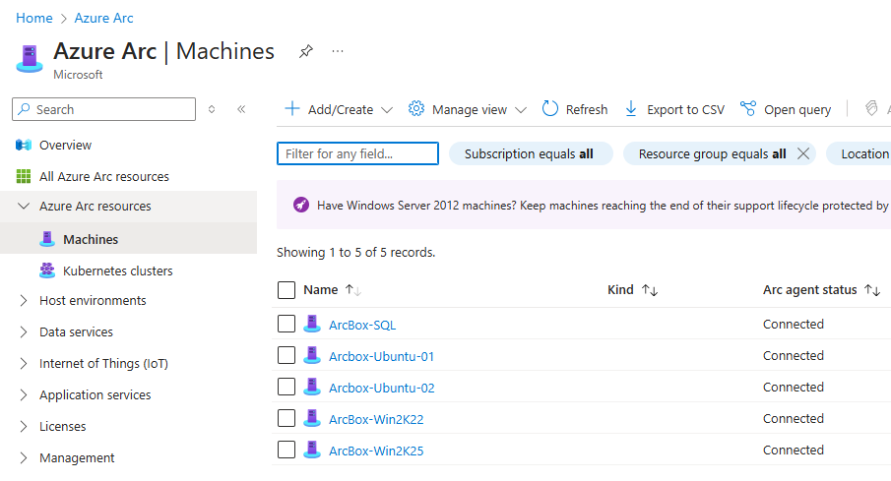The image size is (891, 481).
Task: Click the machine icon beside ArcBox-SQL
Action: tap(312, 324)
